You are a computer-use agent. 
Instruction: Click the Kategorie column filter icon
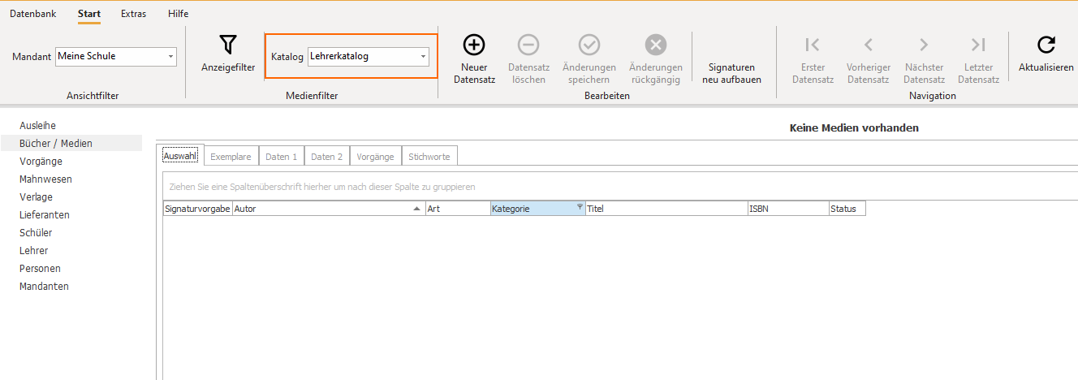(580, 207)
